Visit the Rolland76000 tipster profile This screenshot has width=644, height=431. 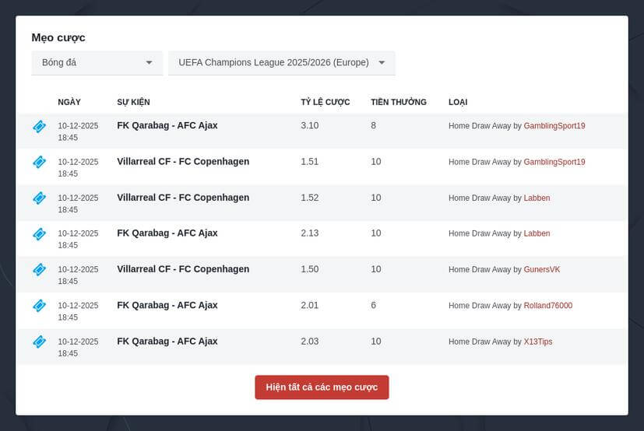tap(547, 306)
